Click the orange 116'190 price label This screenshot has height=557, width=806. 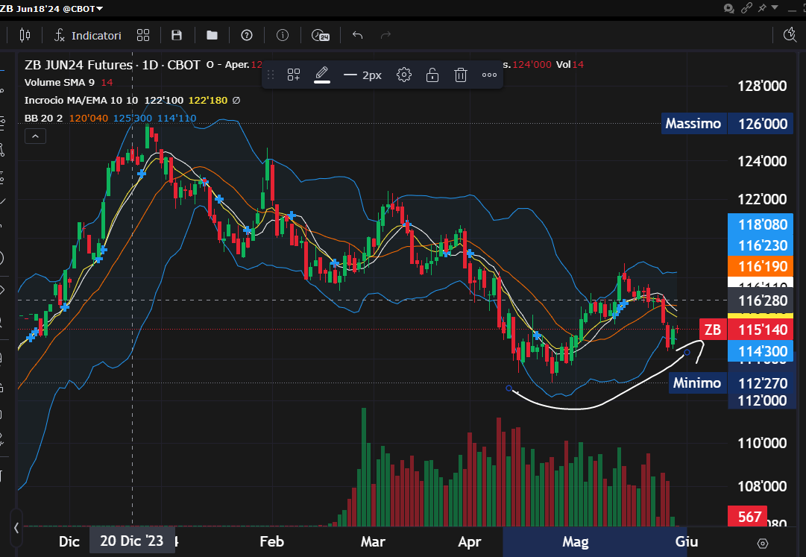point(762,267)
